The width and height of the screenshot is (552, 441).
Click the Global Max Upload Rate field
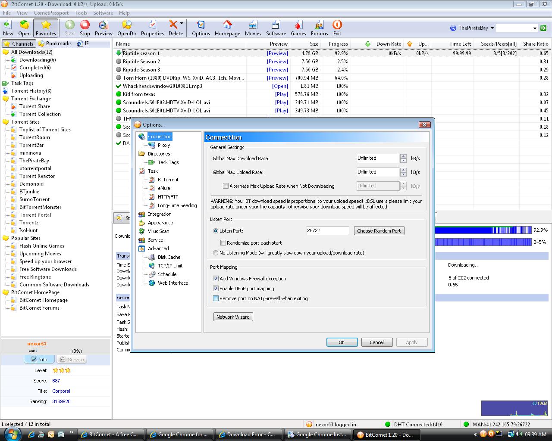[378, 172]
